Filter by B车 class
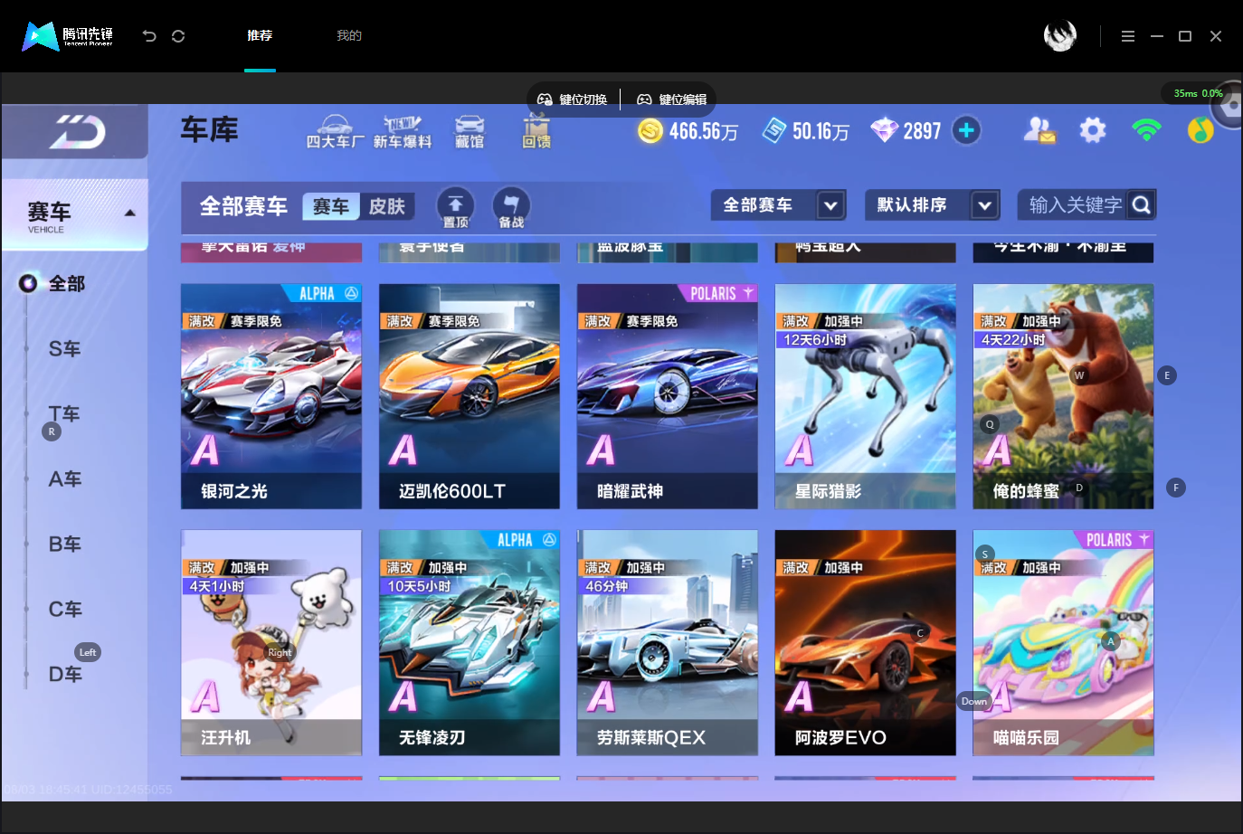This screenshot has height=834, width=1243. [x=64, y=545]
